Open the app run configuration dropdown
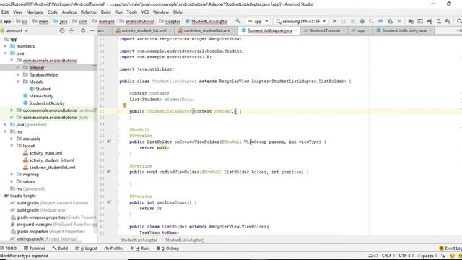 pos(258,21)
